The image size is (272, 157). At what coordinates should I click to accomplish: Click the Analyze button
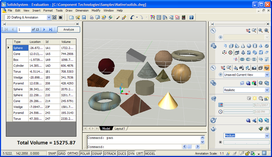pos(68,30)
